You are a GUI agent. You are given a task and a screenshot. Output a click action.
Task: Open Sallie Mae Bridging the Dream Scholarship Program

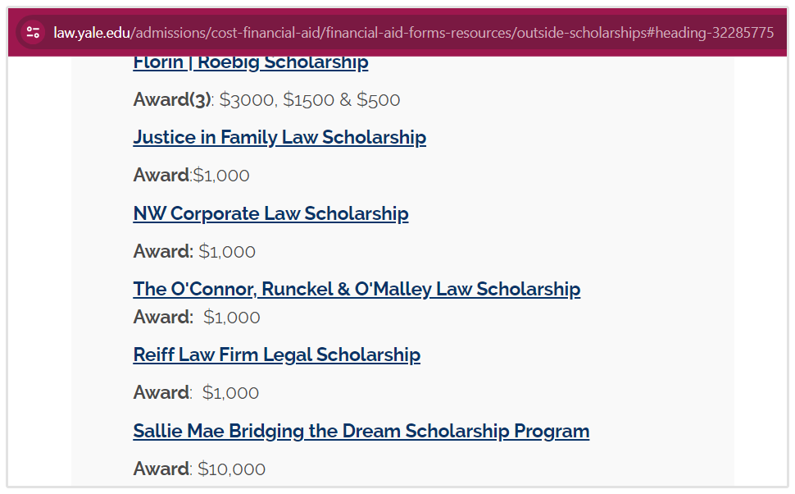(x=361, y=431)
